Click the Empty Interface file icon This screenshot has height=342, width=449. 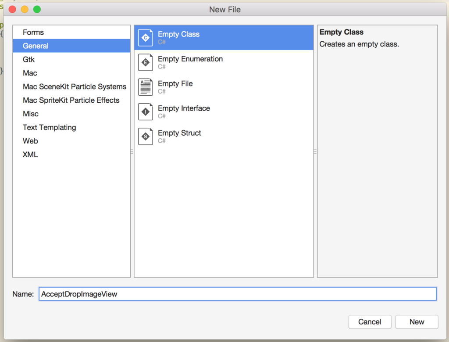(146, 112)
